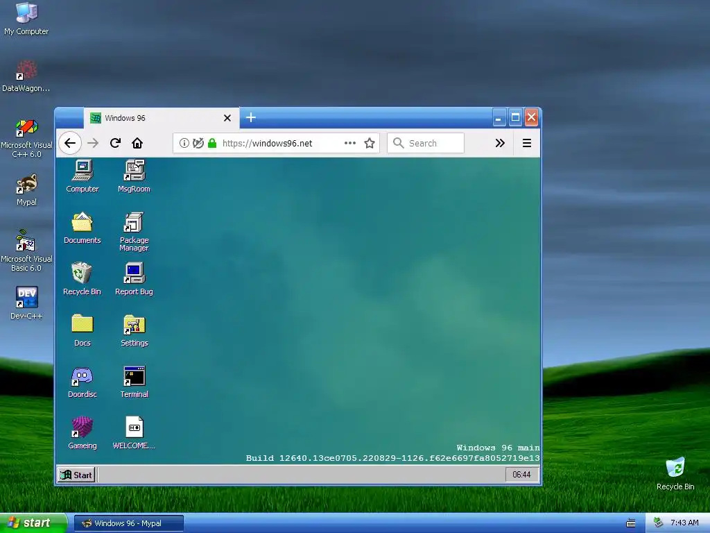Select Windows 96 - Mypal taskbar button
This screenshot has width=710, height=533.
pyautogui.click(x=129, y=523)
